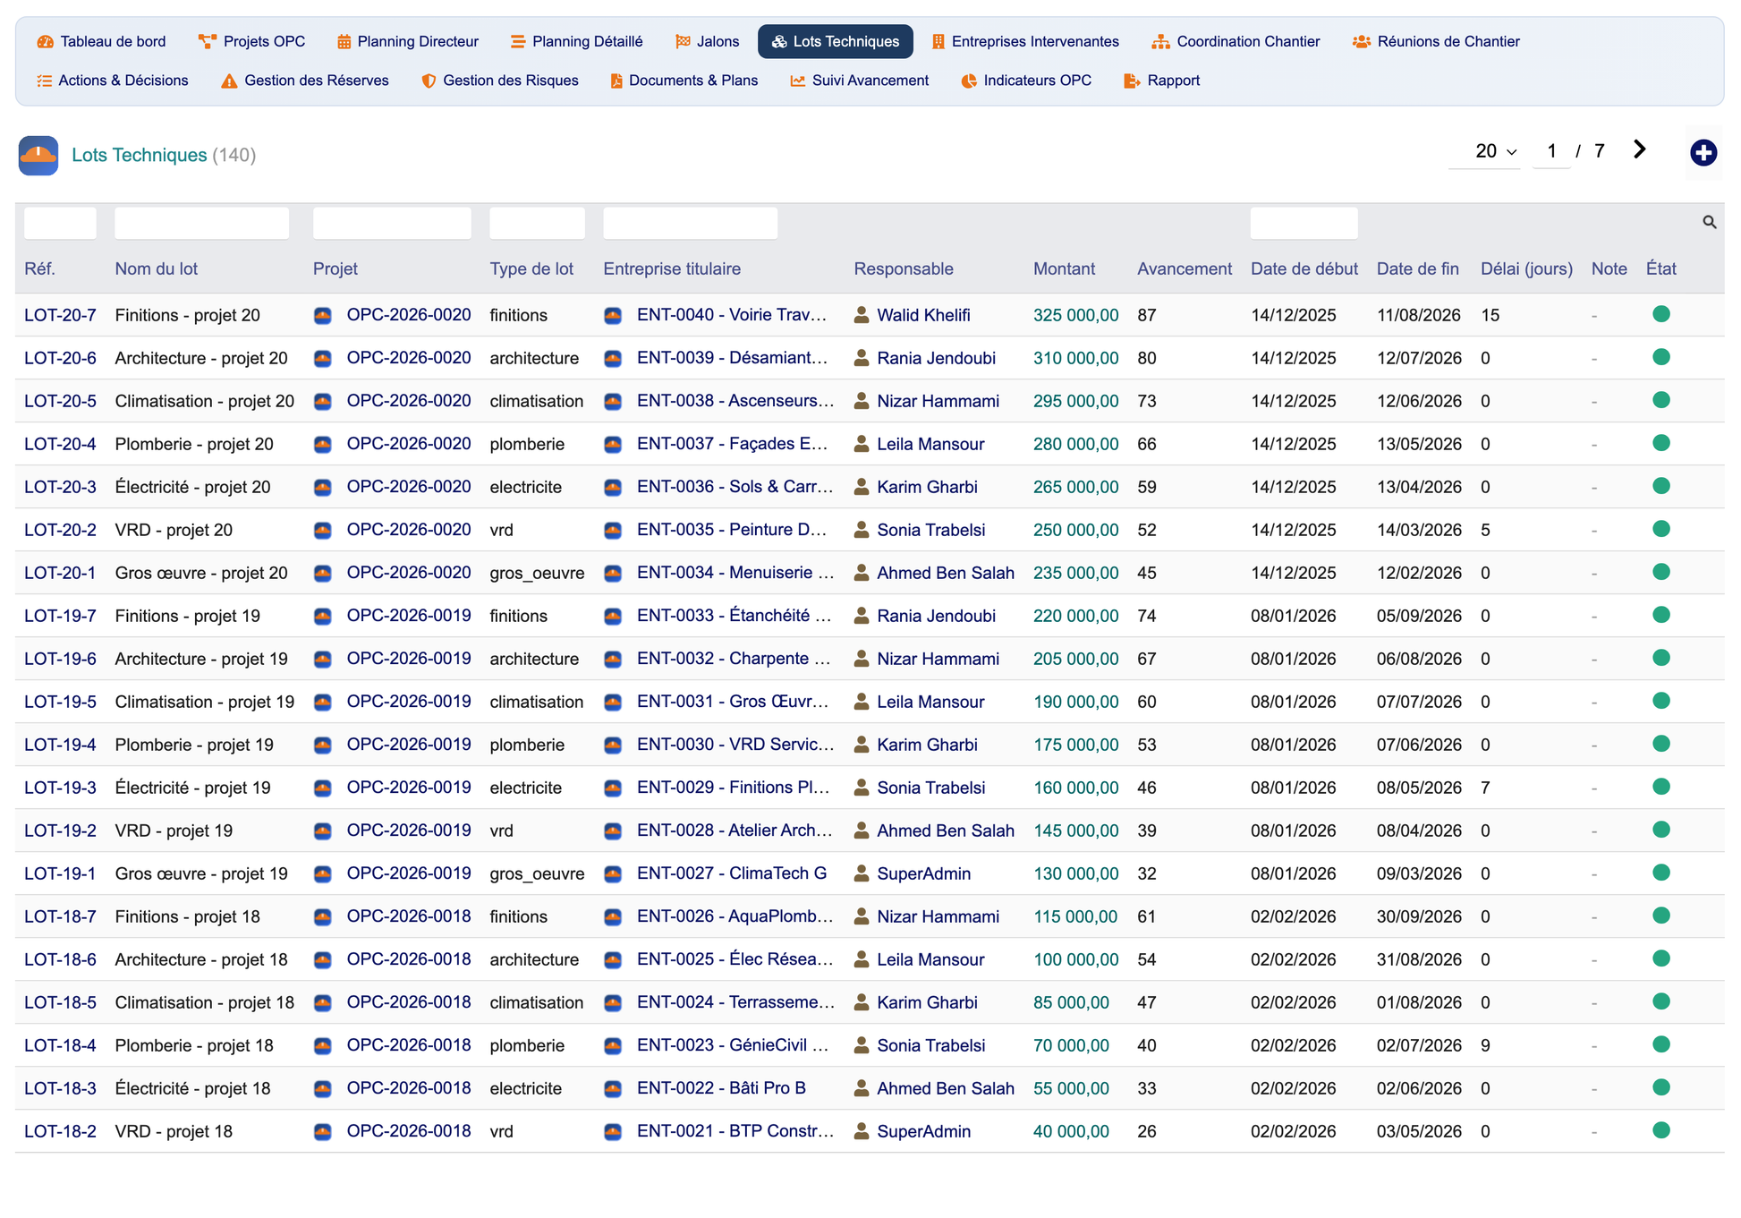Sort by Responsable column header

tap(904, 268)
